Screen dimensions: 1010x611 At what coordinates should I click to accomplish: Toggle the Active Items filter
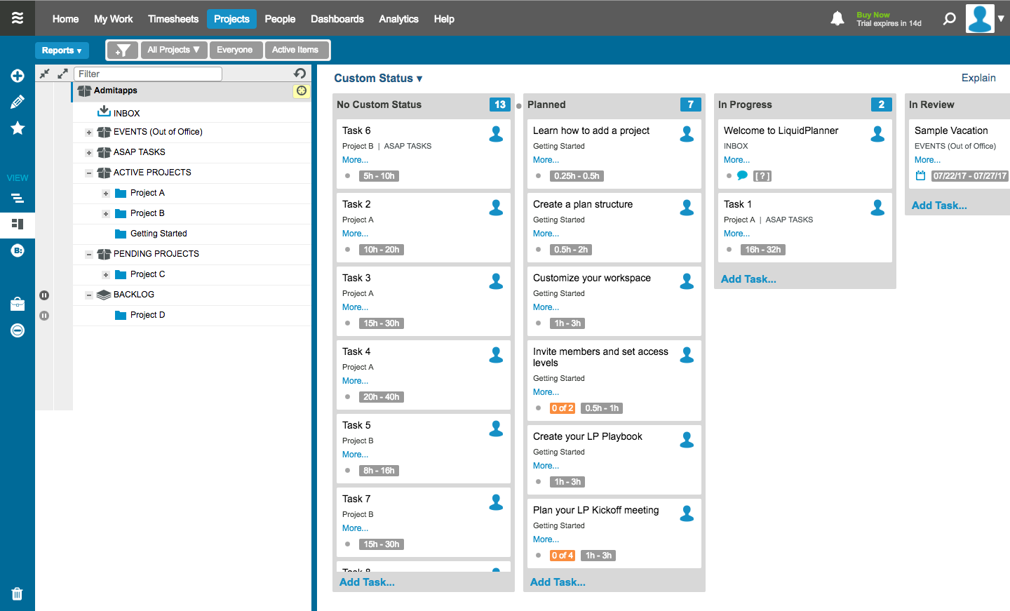[x=297, y=50]
